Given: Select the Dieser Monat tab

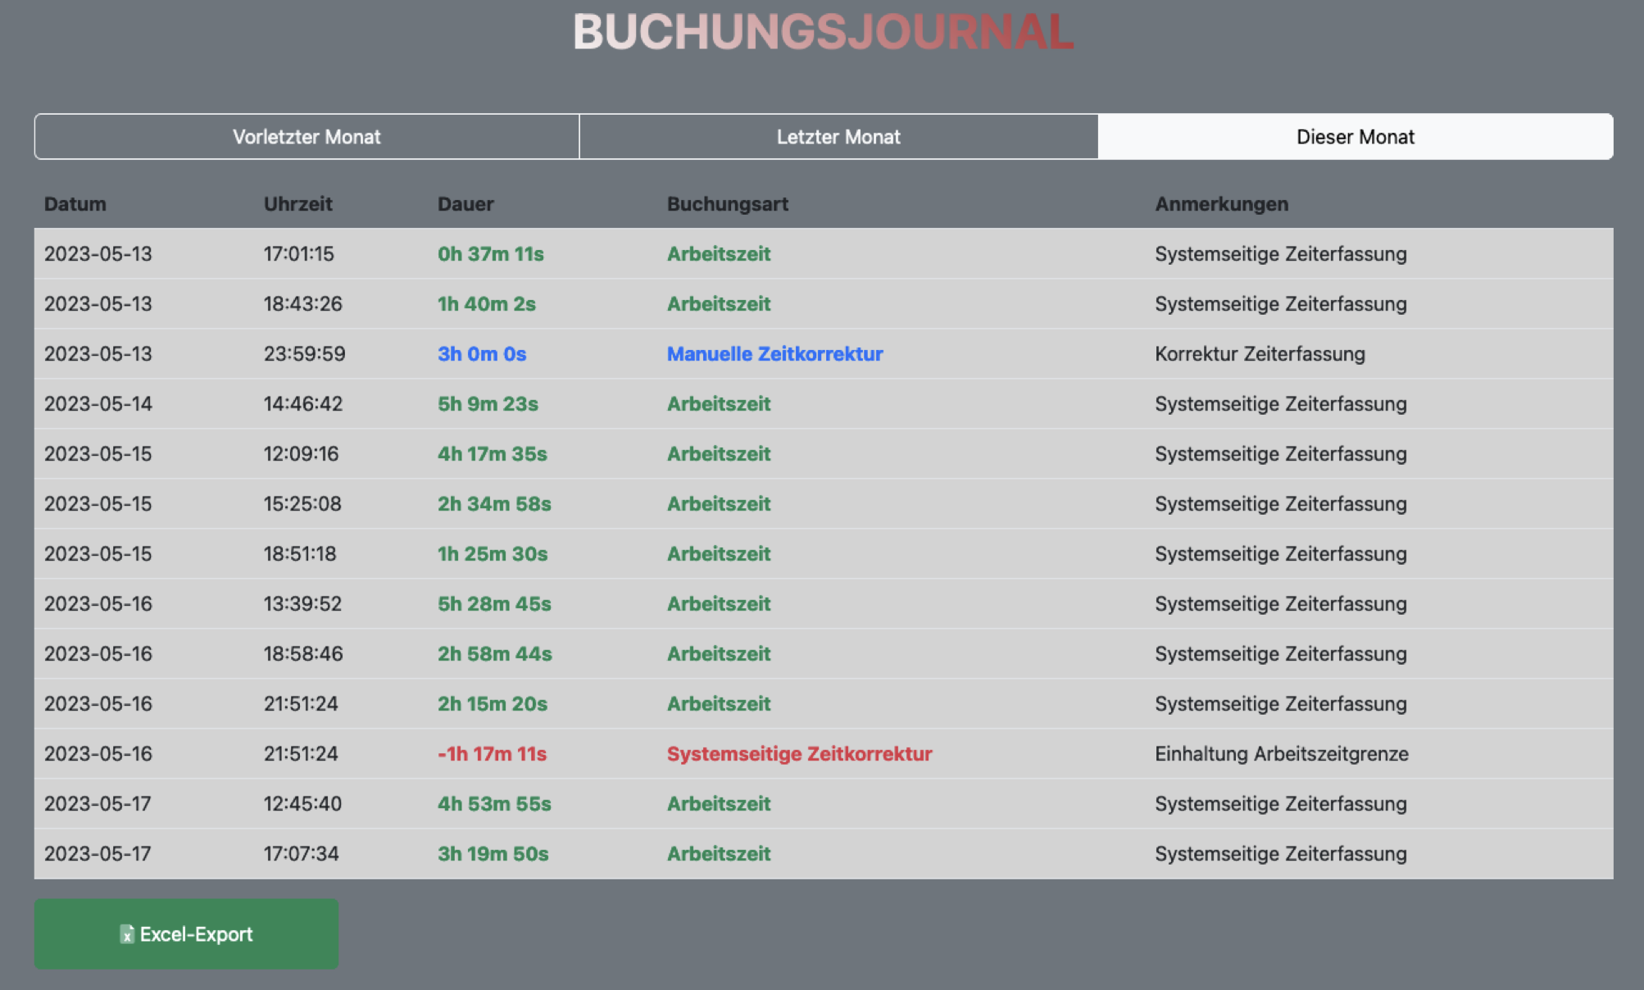Looking at the screenshot, I should [1355, 137].
